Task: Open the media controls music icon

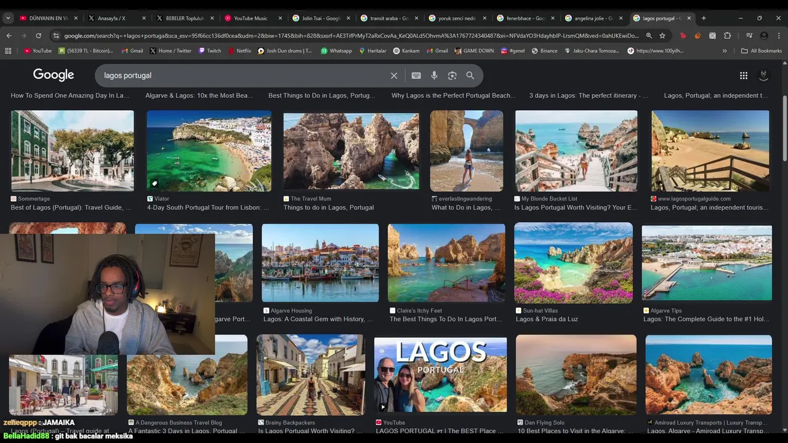Action: 749,36
